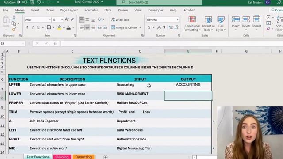Click Increase Indent icon
This screenshot has height=159, width=283.
[105, 27]
